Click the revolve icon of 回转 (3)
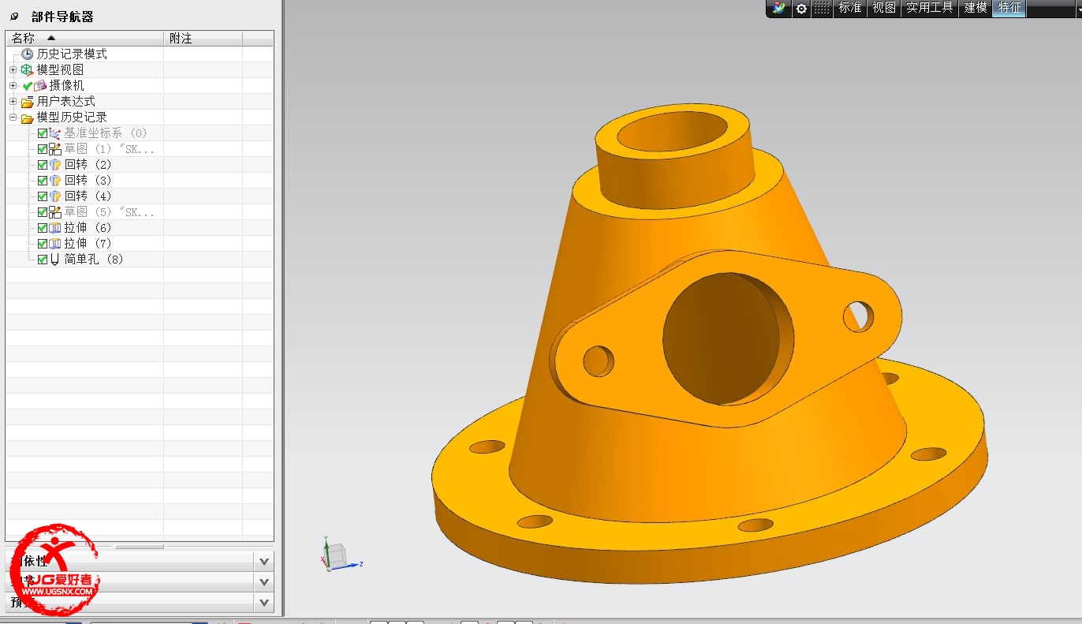 [x=55, y=181]
